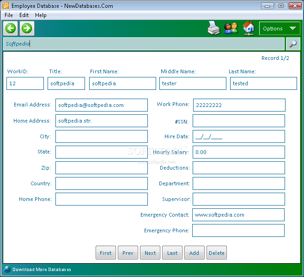Maximize the Employee Database window
Viewport: 304px width, 277px height.
click(281, 6)
